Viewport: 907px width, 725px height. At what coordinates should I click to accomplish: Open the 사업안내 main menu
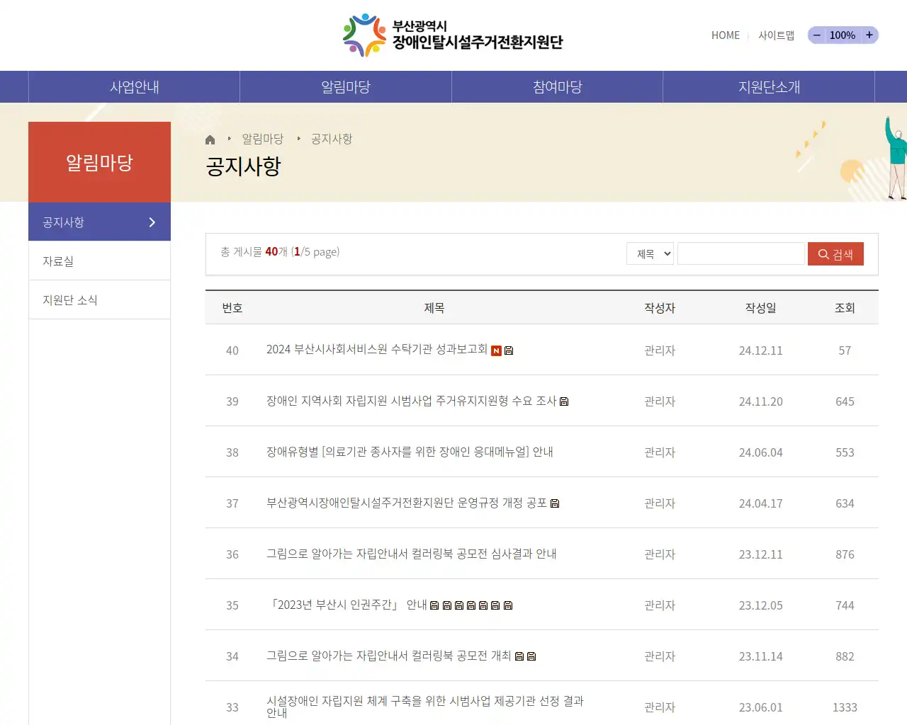pyautogui.click(x=134, y=87)
